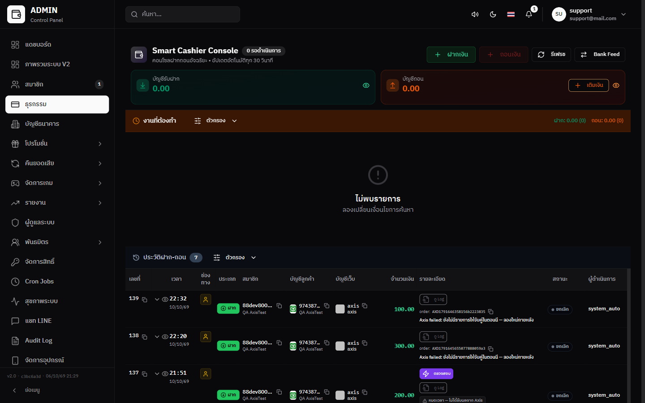Screen dimensions: 645x403
Task: Toggle visibility of deposit account บัญชีรับฝาก balance
Action: [x=366, y=86]
